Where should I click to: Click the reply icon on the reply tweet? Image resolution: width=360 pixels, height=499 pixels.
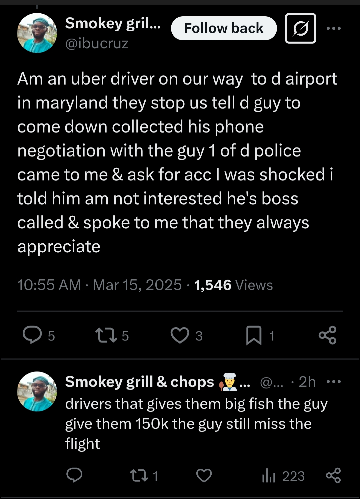point(74,475)
